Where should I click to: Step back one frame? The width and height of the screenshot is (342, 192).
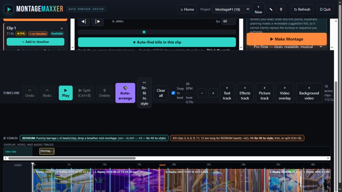pyautogui.click(x=84, y=21)
